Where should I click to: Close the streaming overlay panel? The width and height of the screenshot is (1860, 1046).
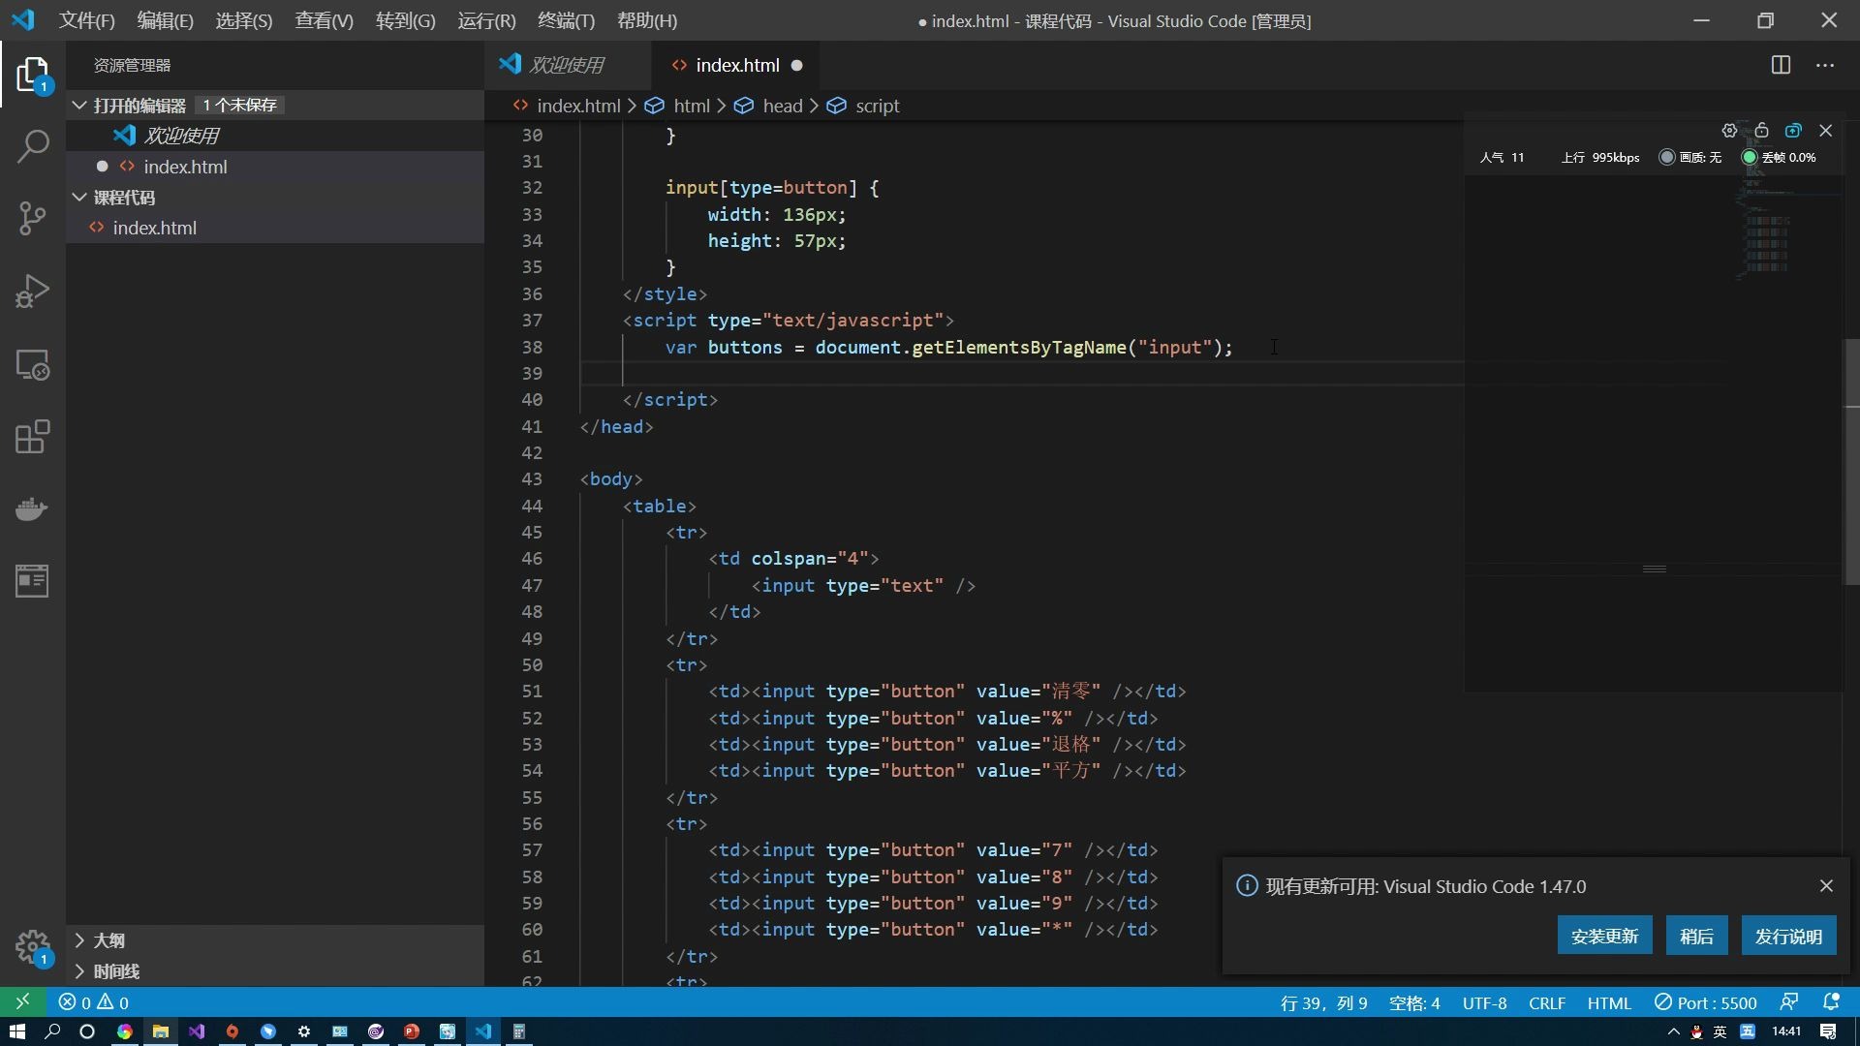click(1826, 131)
